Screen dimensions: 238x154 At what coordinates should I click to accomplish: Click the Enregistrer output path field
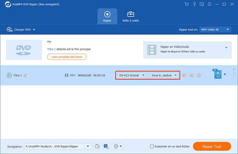pos(54,146)
